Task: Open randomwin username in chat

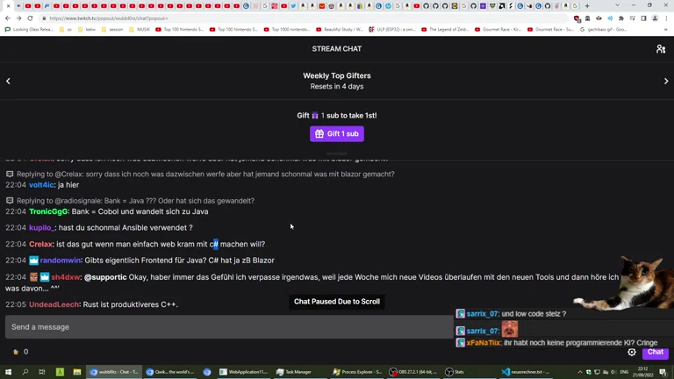Action: click(x=61, y=261)
